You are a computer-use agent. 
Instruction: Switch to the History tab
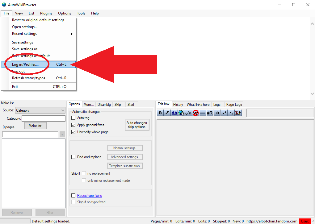click(x=178, y=105)
